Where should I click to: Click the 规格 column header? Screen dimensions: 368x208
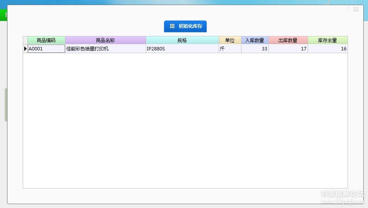pos(182,40)
